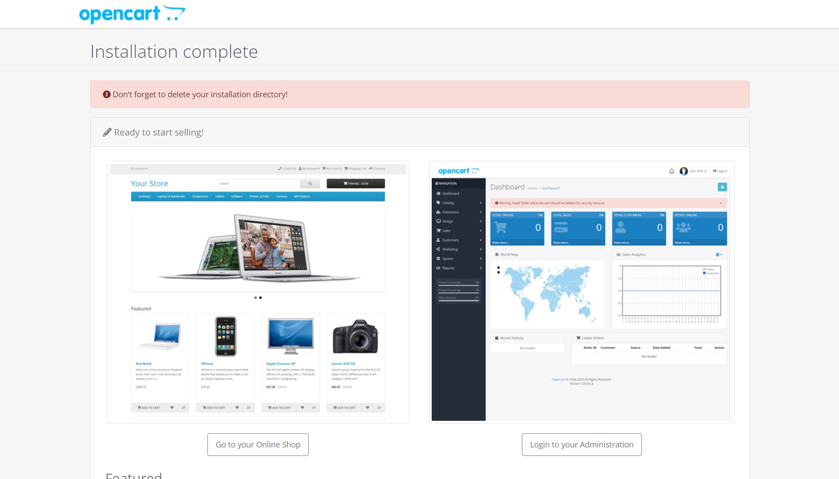The image size is (839, 479).
Task: Click the John Doe avatar in admin preview
Action: pos(684,171)
